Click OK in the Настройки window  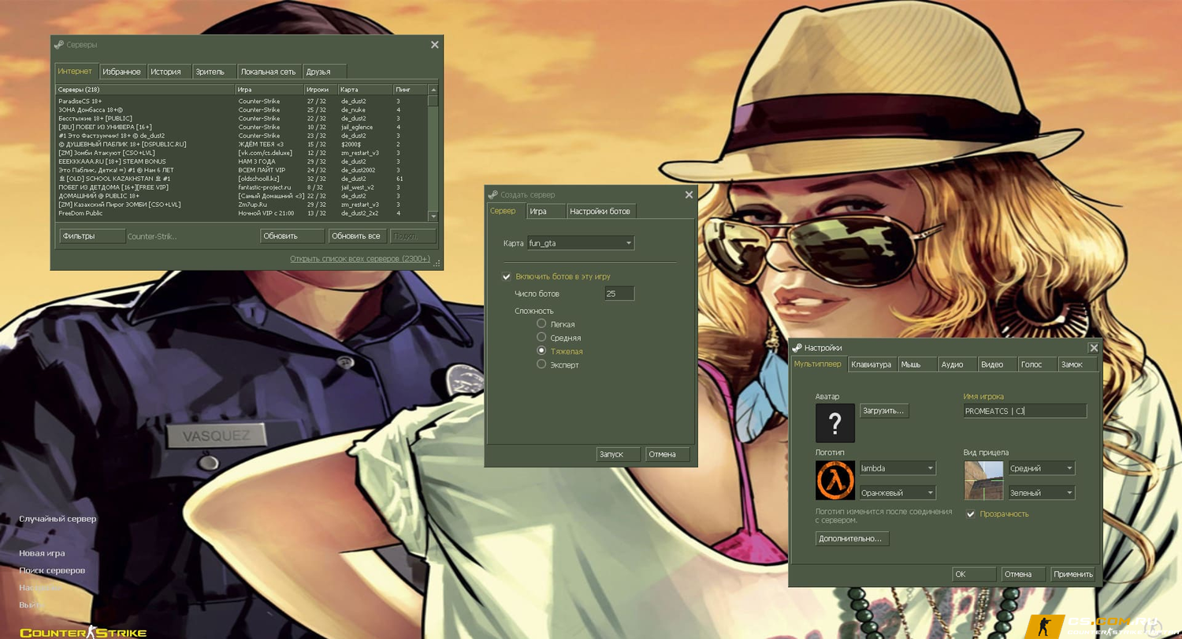(x=974, y=574)
